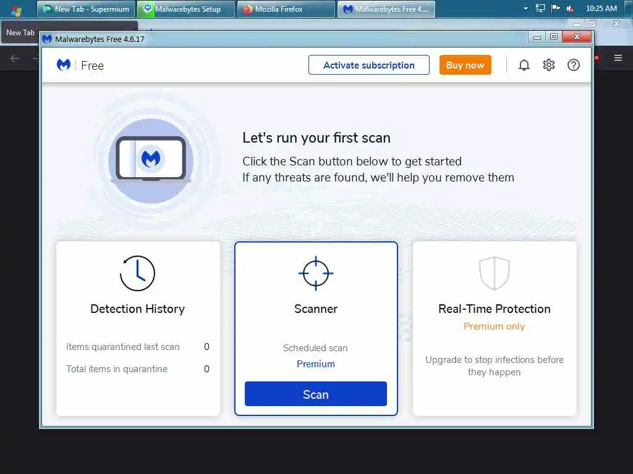
Task: Click 'Total items in quarantine' row
Action: [x=138, y=369]
